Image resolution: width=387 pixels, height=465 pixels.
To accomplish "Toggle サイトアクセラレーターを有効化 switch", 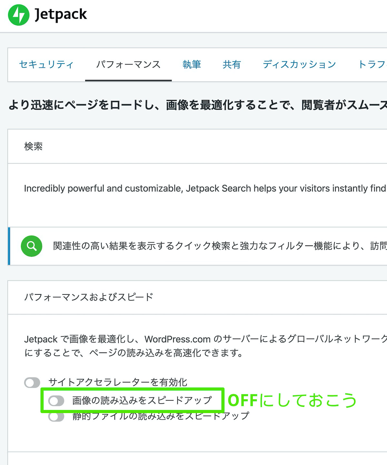I will [x=32, y=383].
